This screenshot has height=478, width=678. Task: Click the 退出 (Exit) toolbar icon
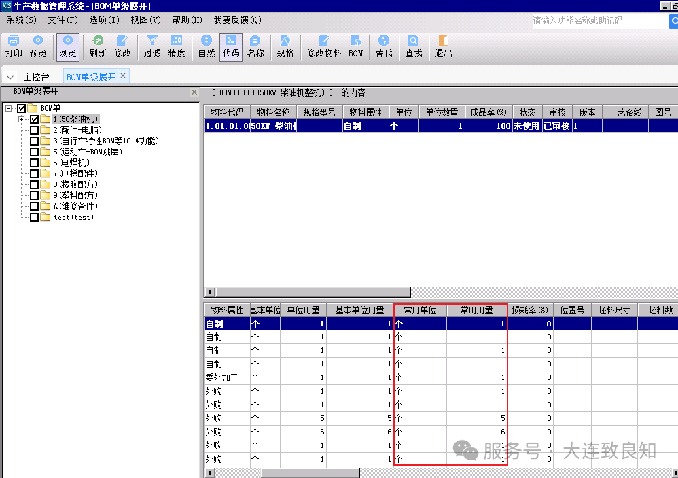coord(444,46)
